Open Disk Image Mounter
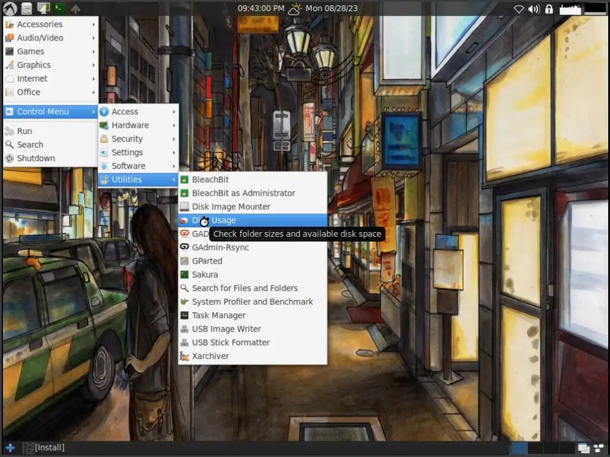The image size is (610, 457). (x=253, y=206)
